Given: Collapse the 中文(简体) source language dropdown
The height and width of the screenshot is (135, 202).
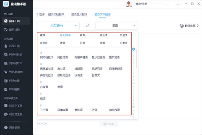Looking at the screenshot, I should [x=76, y=26].
